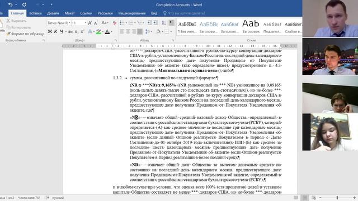
Task: Click the Decrease Indent icon
Action: 149,22
